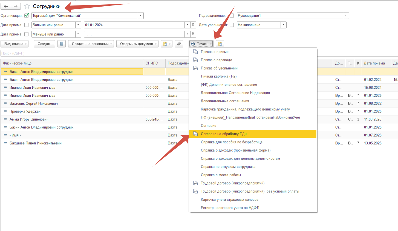The image size is (398, 231).
Task: Select Согласие на обработку ПДн menu item
Action: pyautogui.click(x=225, y=134)
